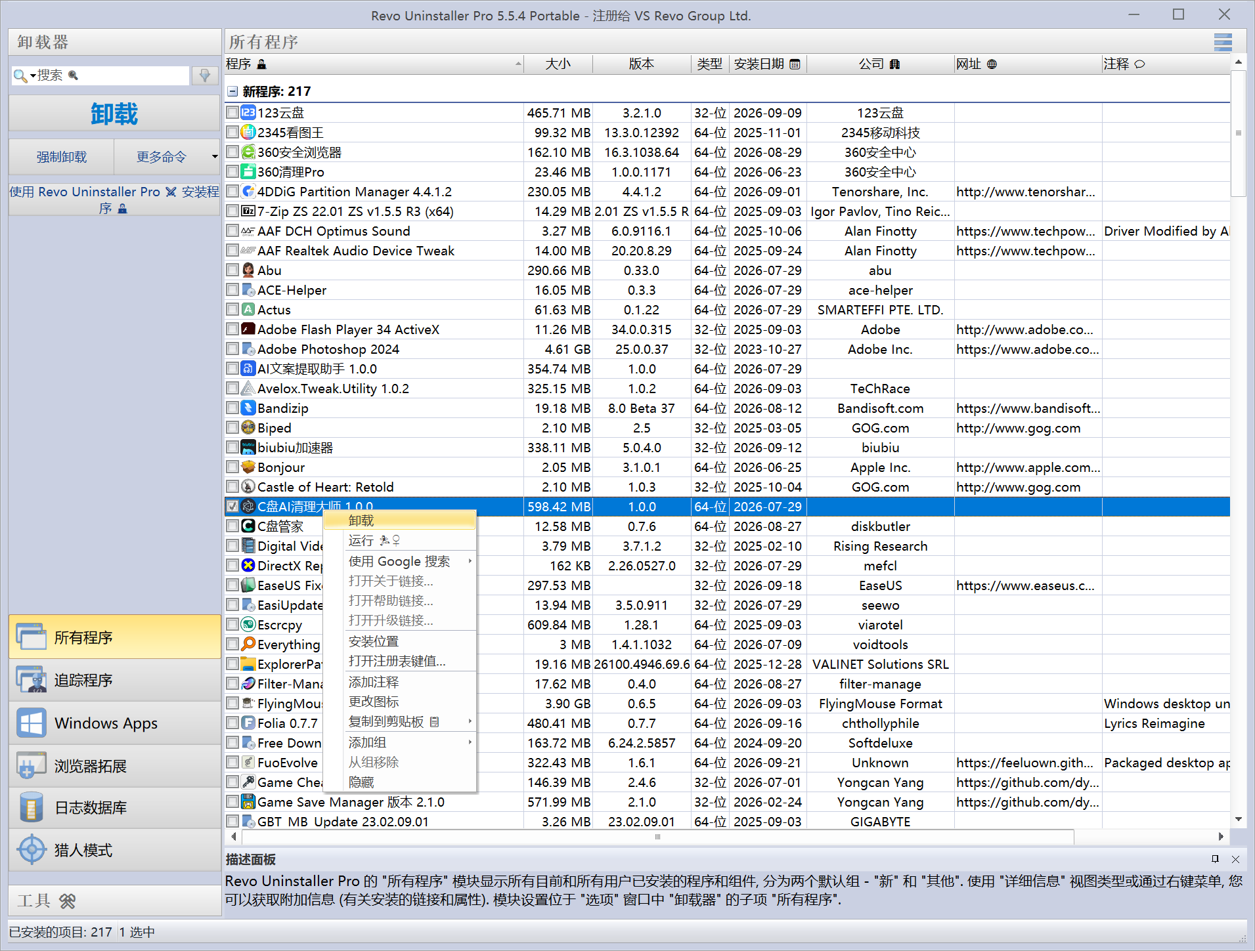Click the pin icon beside search box
The image size is (1255, 951).
(205, 75)
